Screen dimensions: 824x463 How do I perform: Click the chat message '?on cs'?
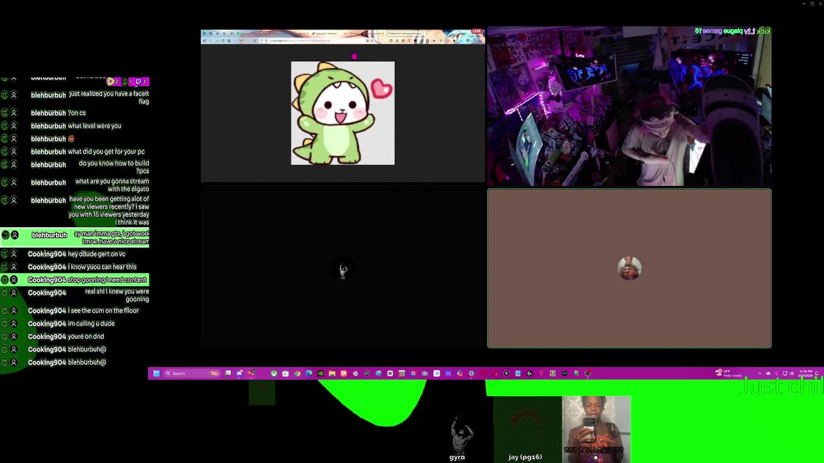pyautogui.click(x=77, y=113)
